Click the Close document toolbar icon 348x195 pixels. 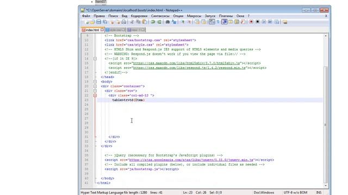[111, 22]
